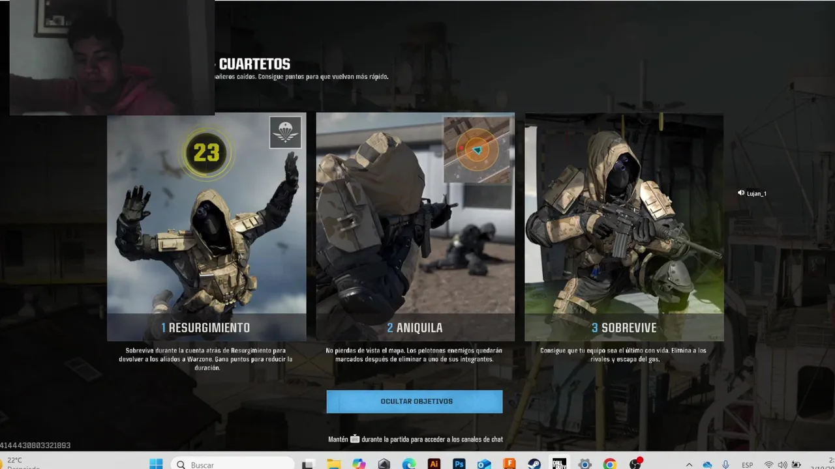Screen dimensions: 835x469
Task: Click the Aniquila description text
Action: (414, 355)
